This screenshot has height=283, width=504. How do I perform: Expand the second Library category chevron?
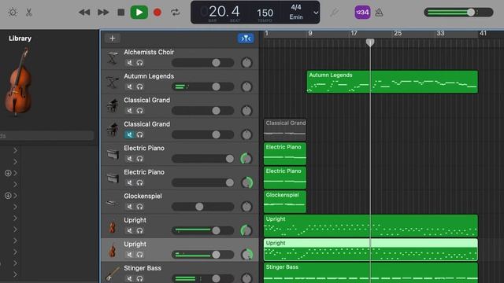pyautogui.click(x=15, y=162)
